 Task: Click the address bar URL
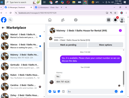pyautogui.click(x=37, y=13)
